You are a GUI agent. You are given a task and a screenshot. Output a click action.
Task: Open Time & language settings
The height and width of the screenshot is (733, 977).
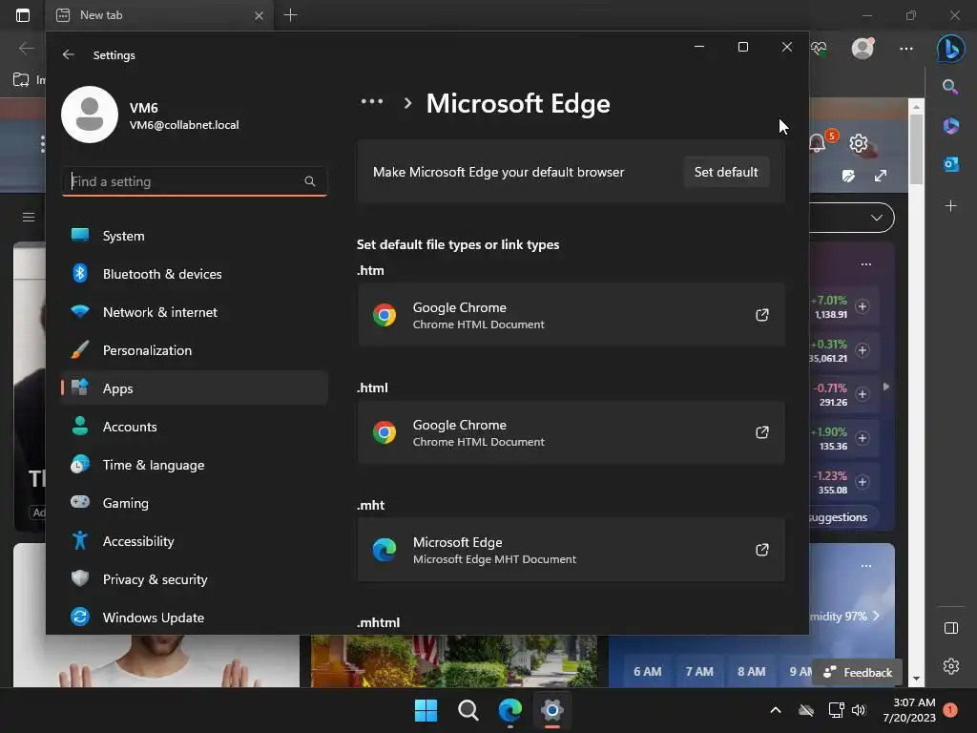(x=195, y=465)
